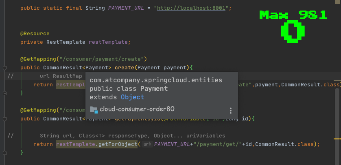
Task: Click "/payment/get/" string literal
Action: point(217,144)
